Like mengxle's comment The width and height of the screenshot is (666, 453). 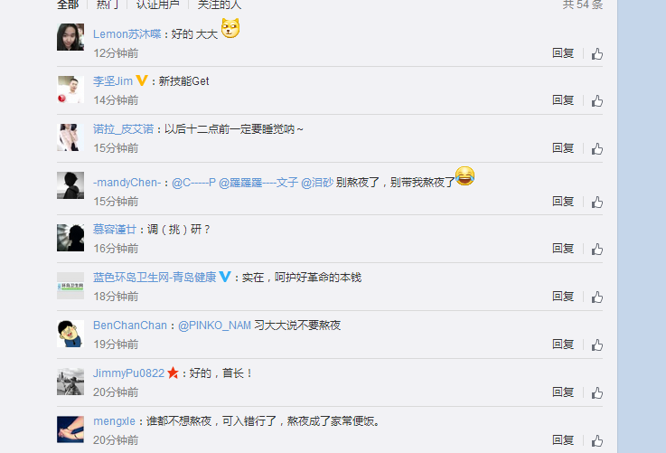tap(597, 441)
